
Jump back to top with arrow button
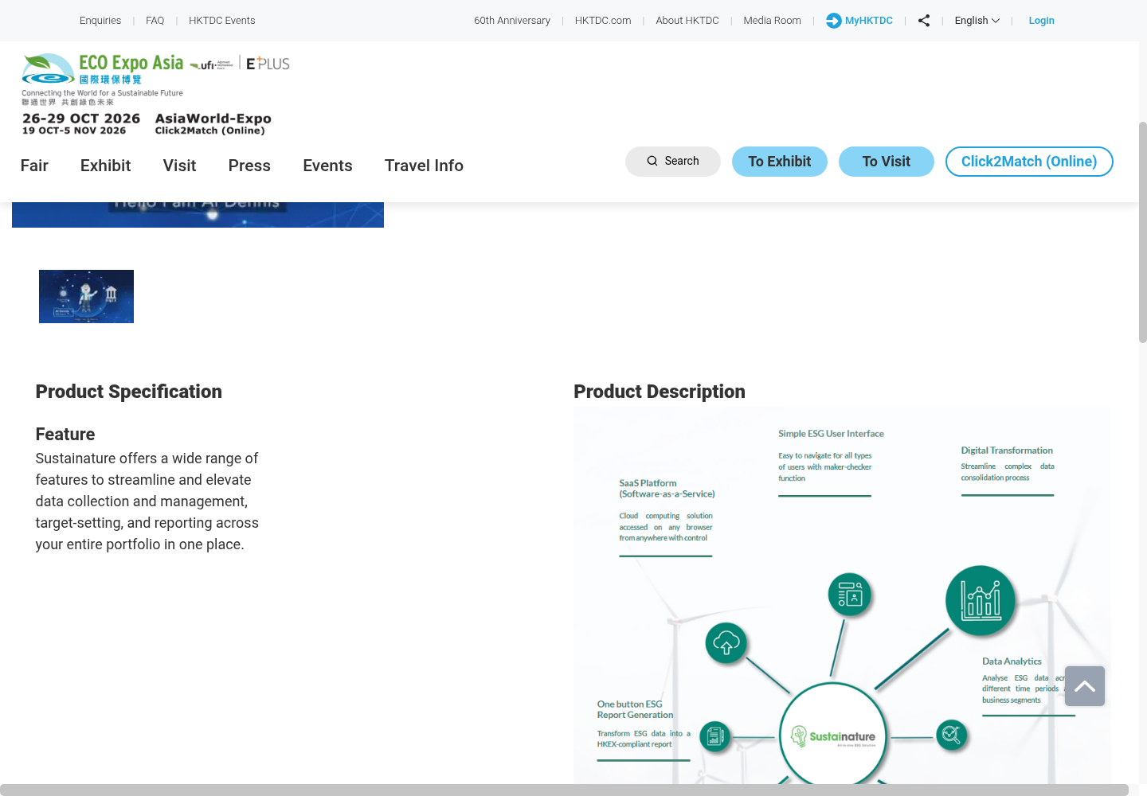click(1085, 686)
